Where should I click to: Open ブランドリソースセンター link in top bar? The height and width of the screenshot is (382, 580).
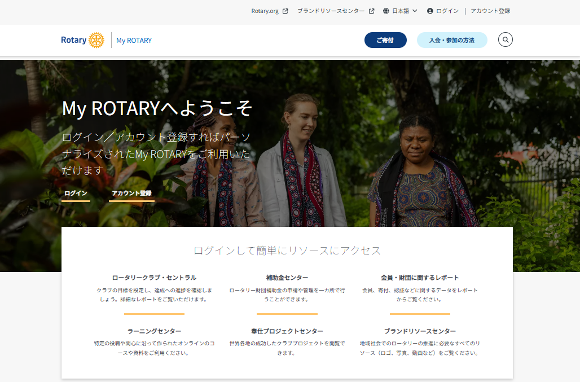point(331,11)
